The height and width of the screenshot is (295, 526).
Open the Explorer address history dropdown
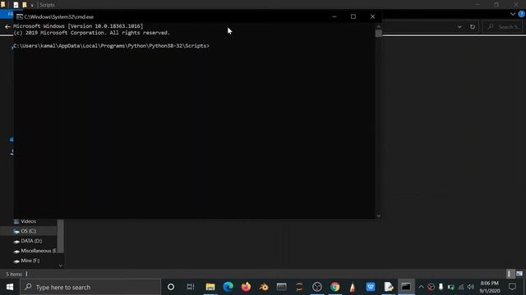[x=459, y=27]
